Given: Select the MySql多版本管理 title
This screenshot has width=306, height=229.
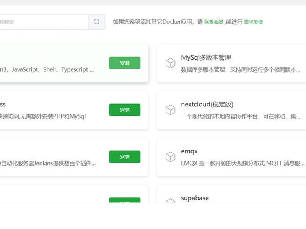Looking at the screenshot, I should (x=206, y=58).
